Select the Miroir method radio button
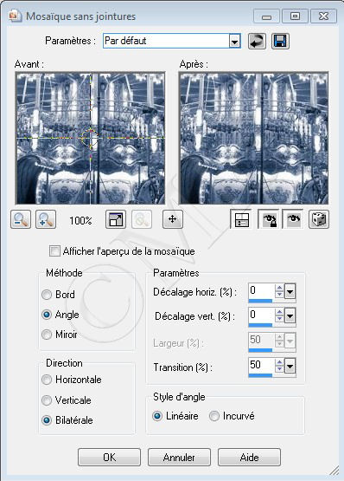 click(47, 334)
